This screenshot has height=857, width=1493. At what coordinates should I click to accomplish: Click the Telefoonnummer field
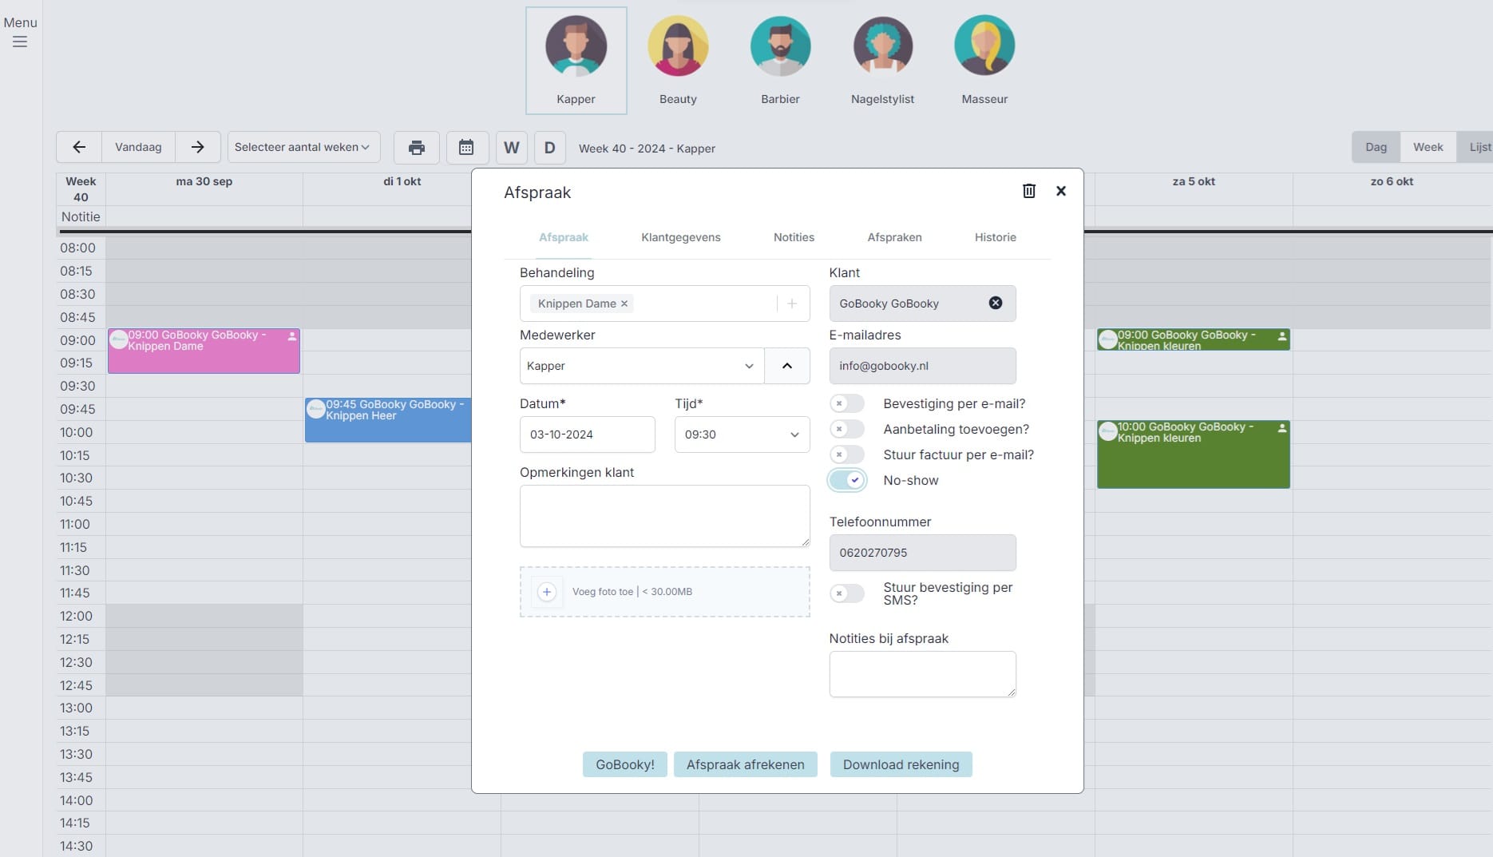coord(922,553)
